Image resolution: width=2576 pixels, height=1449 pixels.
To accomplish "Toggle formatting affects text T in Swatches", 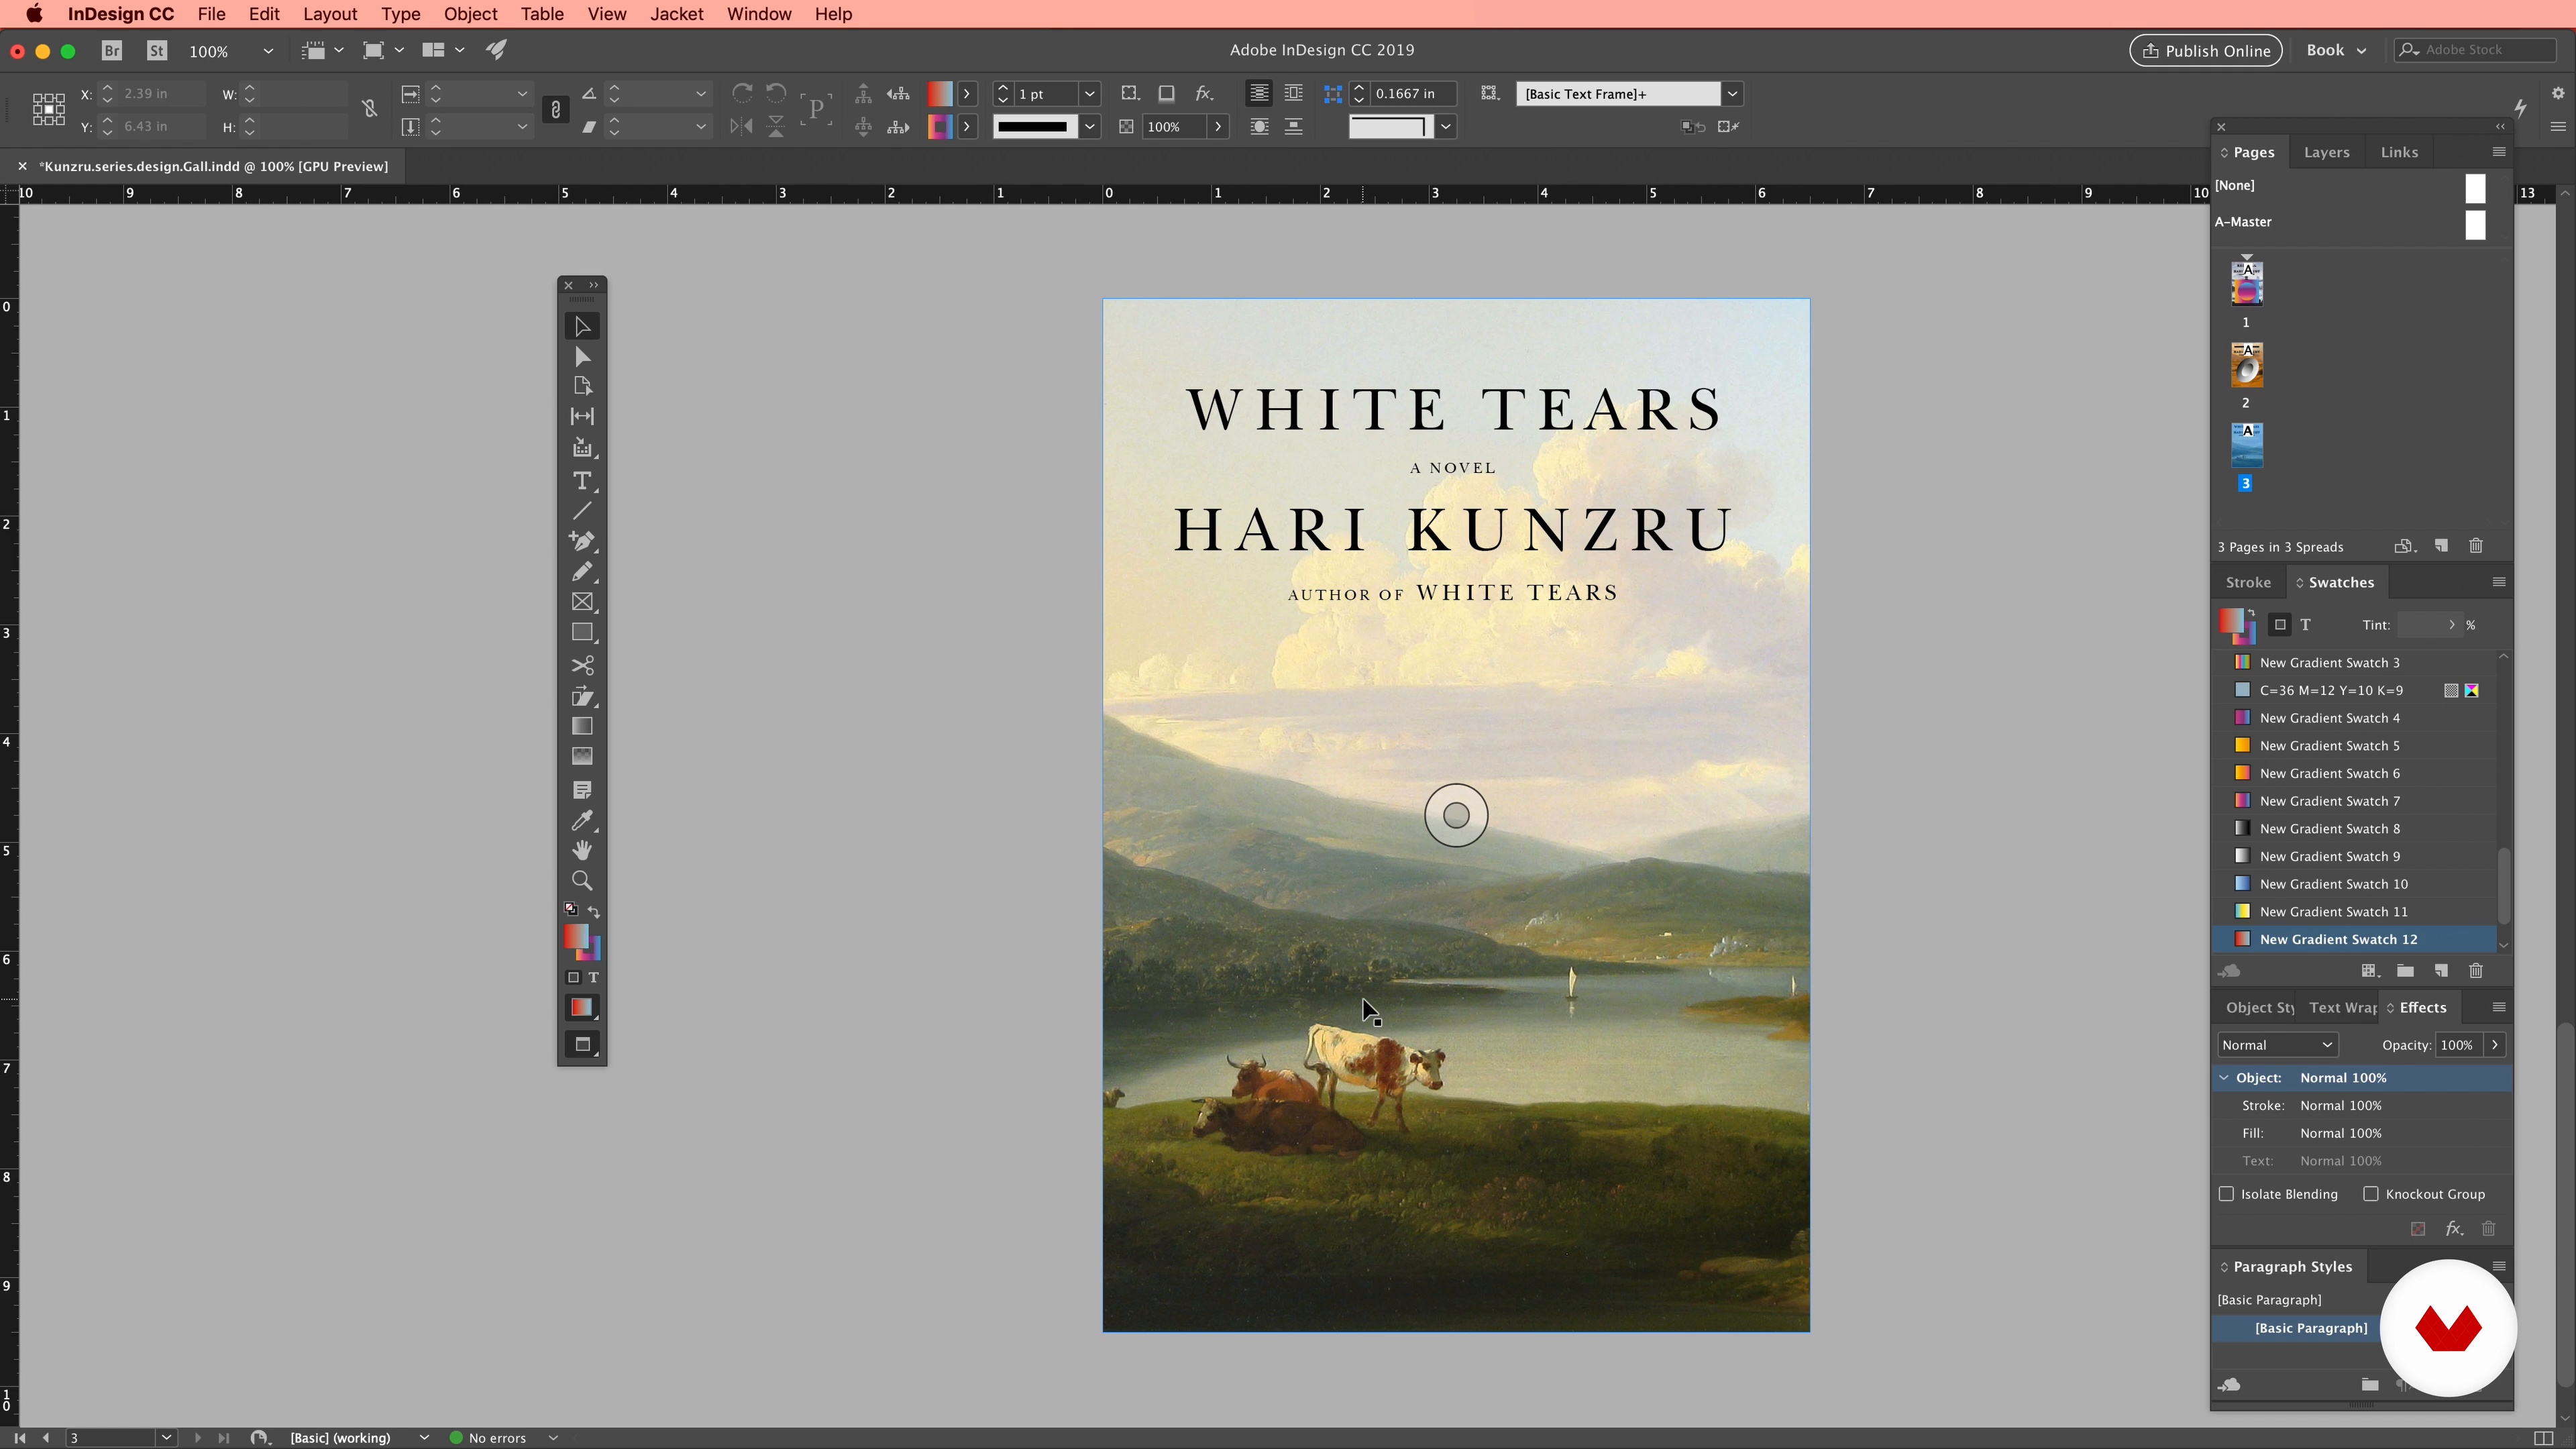I will (x=2306, y=625).
